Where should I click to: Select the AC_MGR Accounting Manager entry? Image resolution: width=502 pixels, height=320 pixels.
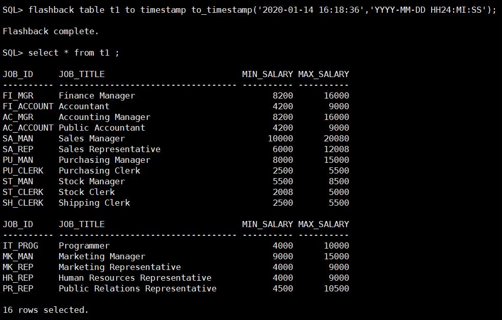104,117
